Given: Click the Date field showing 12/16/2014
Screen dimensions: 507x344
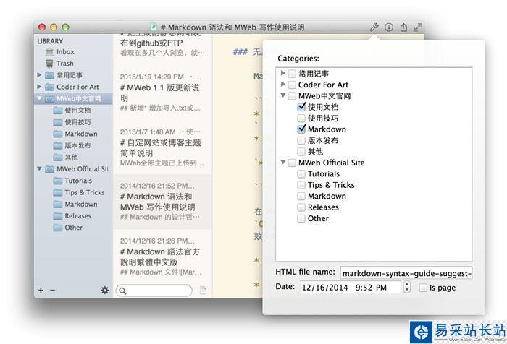Looking at the screenshot, I should tap(351, 287).
